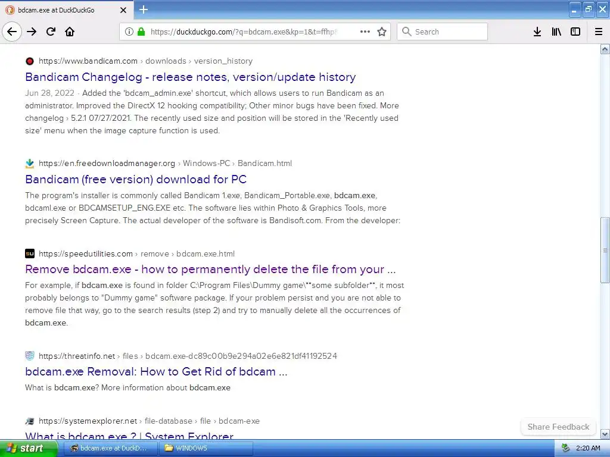Open bdcam.exe Removal: How to Get Rid
This screenshot has height=457, width=610.
pyautogui.click(x=157, y=371)
